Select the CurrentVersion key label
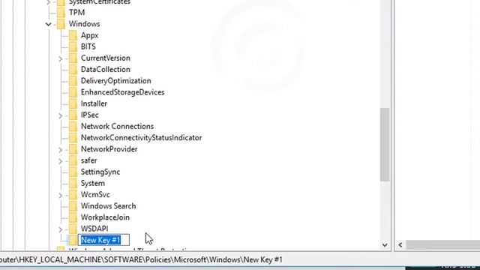Image resolution: width=480 pixels, height=270 pixels. [x=106, y=58]
